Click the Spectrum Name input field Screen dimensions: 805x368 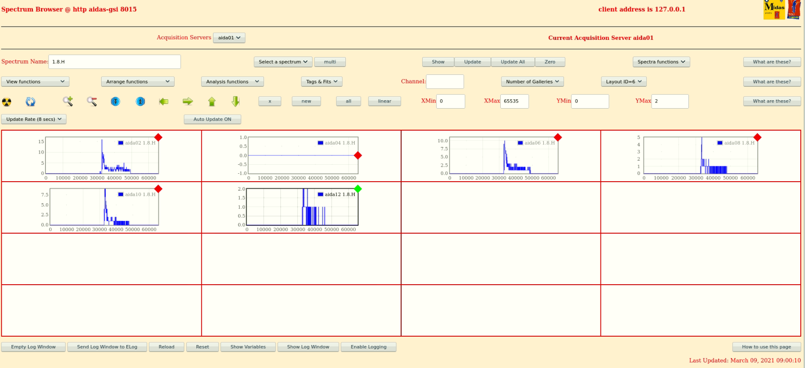pyautogui.click(x=114, y=62)
